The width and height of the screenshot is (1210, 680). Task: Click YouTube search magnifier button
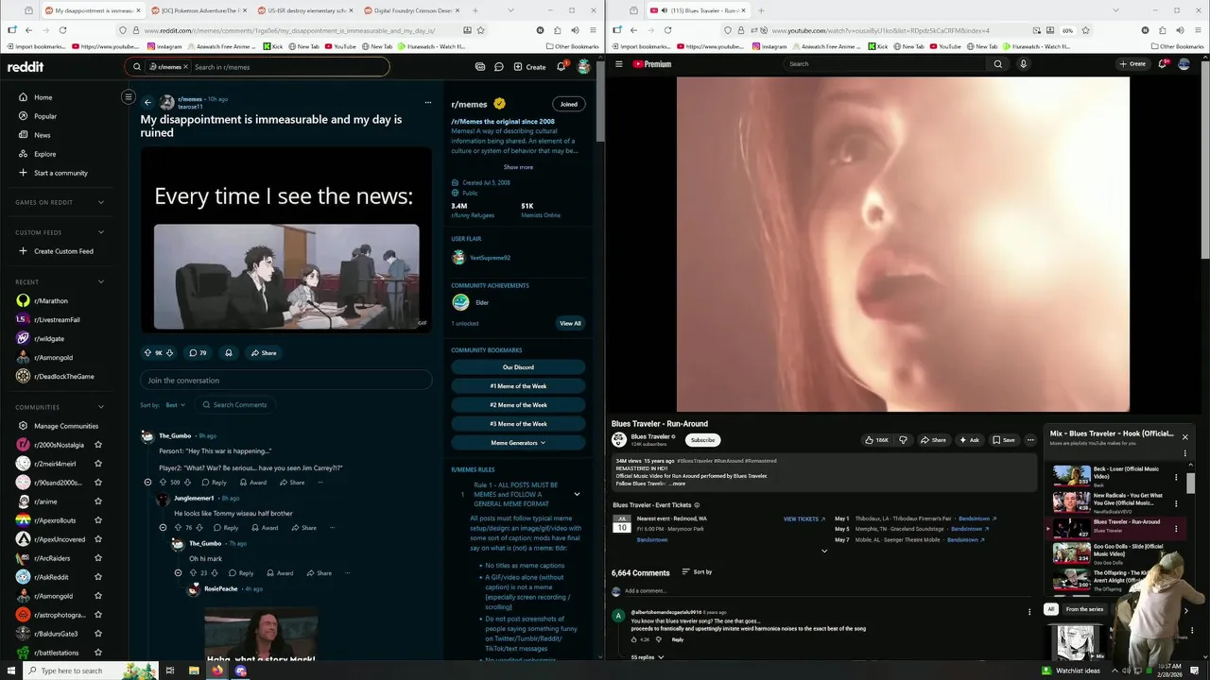point(997,64)
